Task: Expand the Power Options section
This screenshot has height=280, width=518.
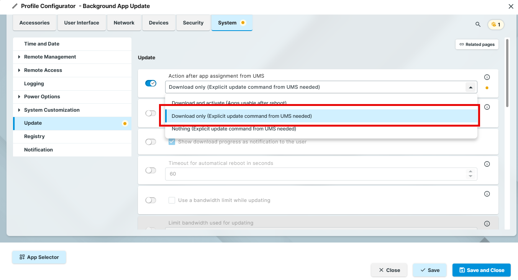Action: click(19, 97)
